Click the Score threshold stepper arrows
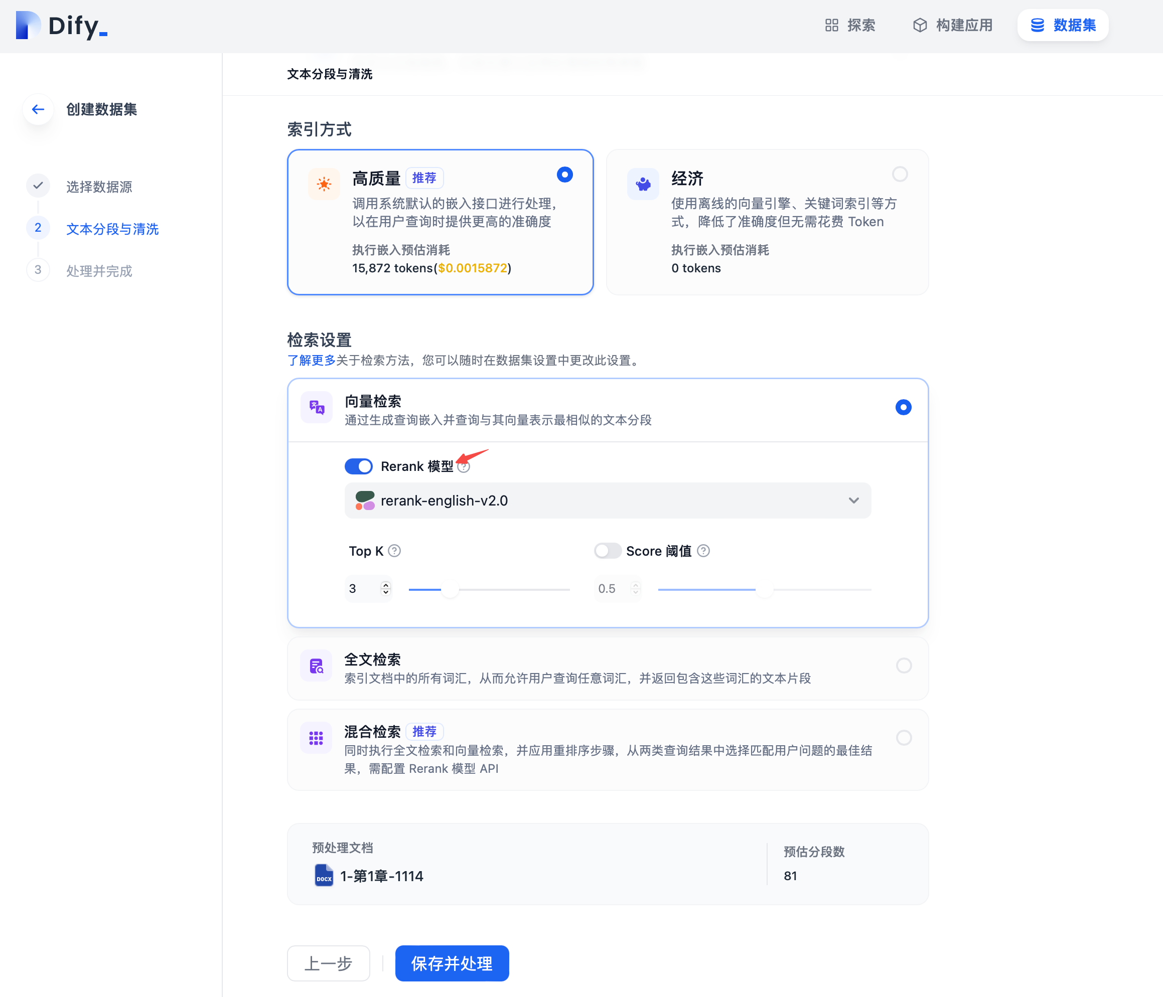1163x997 pixels. pyautogui.click(x=635, y=589)
